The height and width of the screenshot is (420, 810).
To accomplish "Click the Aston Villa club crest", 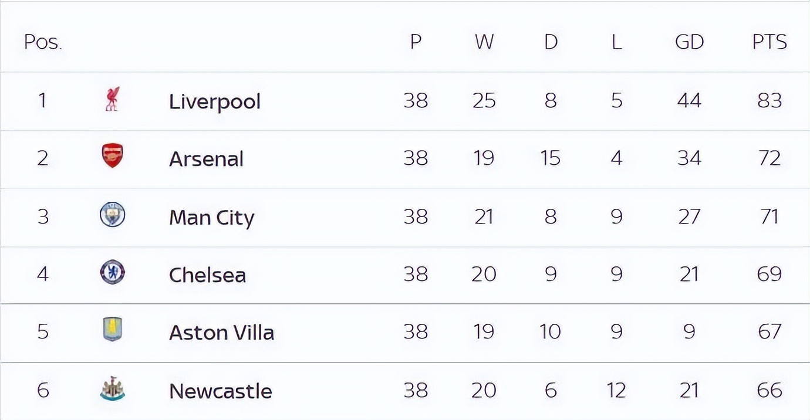I will (112, 330).
